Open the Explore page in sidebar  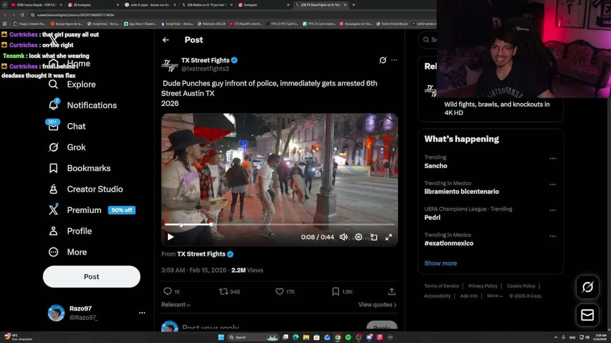pos(72,84)
